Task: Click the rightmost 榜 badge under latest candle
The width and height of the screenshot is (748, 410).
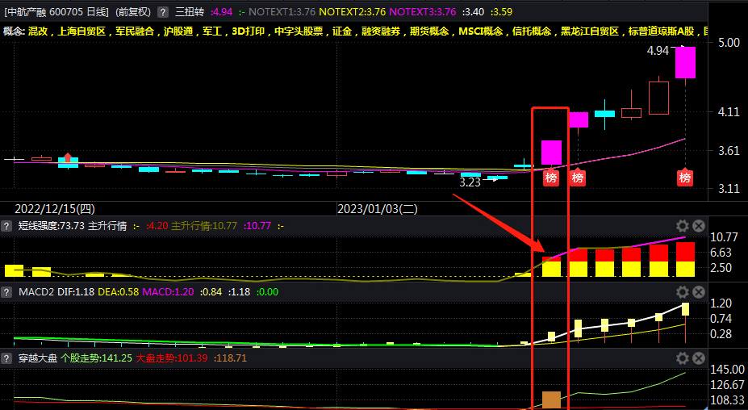Action: coord(685,178)
